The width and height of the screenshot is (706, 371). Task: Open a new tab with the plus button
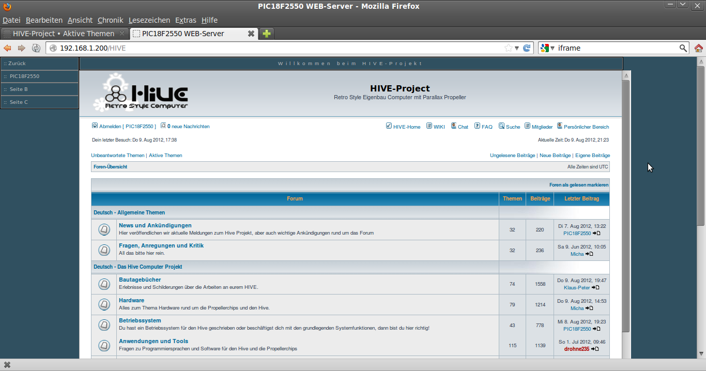(266, 34)
